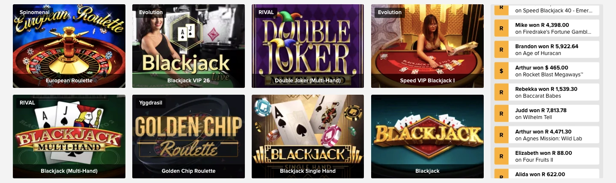Open Blackjack Single Hand game
This screenshot has height=183, width=616.
(308, 137)
